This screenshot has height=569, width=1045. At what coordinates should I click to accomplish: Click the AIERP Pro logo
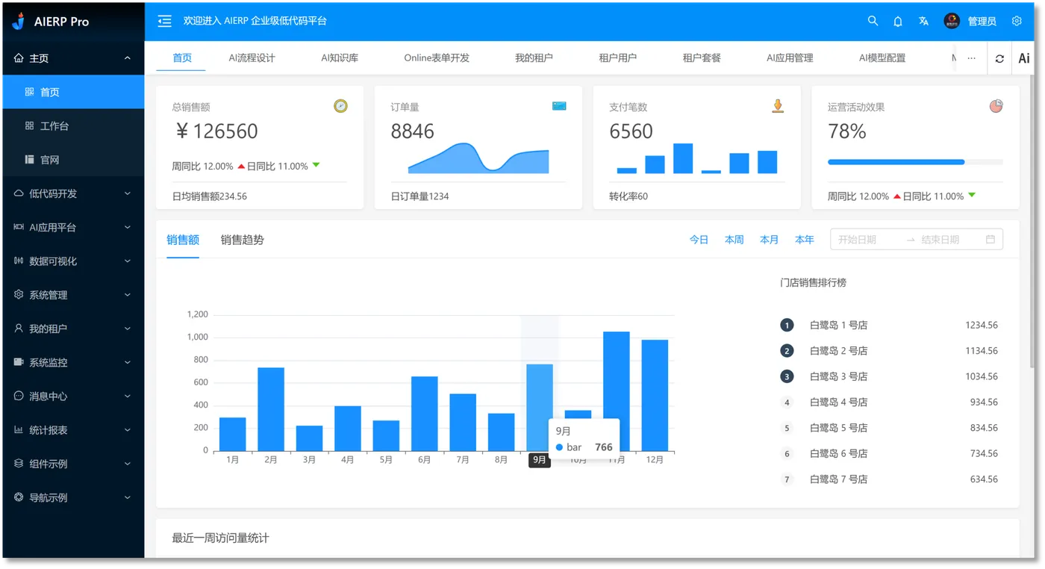coord(51,22)
